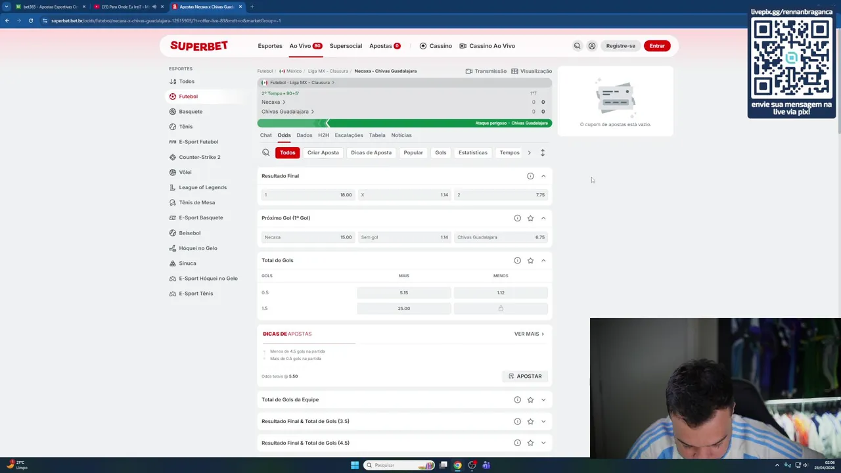
Task: Switch to the Tabela tab
Action: (377, 135)
